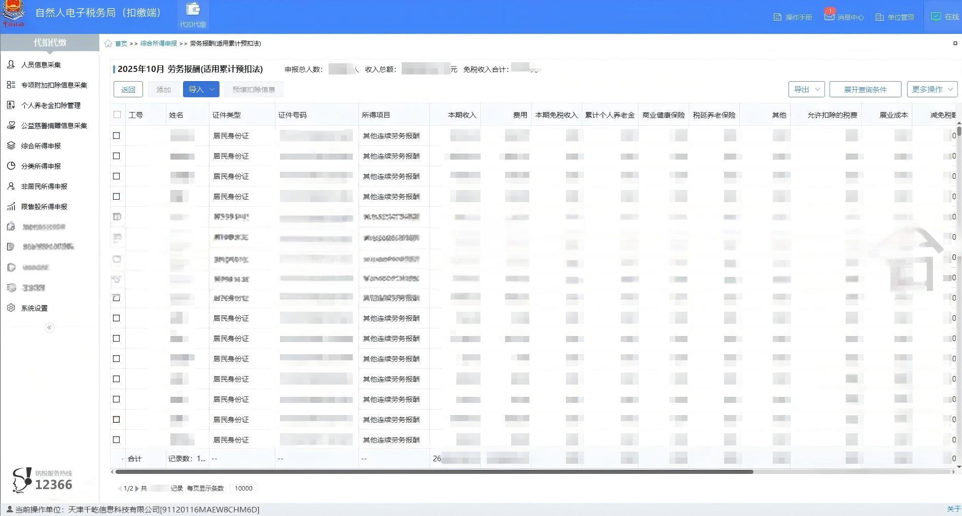
Task: Click the horizontal scrollbar under the table
Action: pyautogui.click(x=434, y=472)
